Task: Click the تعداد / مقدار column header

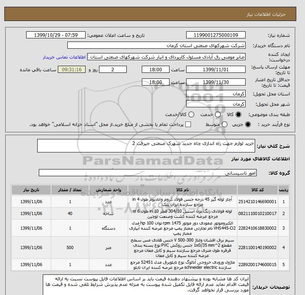Action: [x=70, y=190]
